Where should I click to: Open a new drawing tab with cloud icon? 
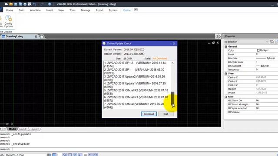[42, 36]
